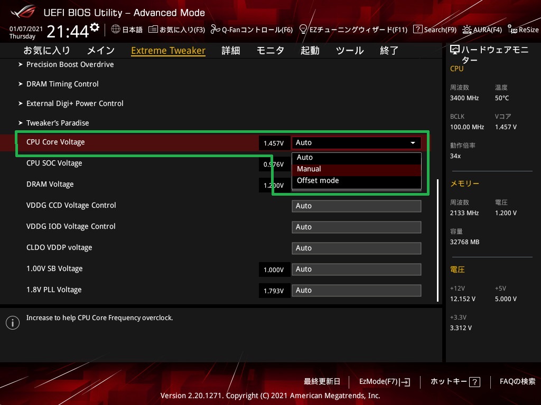This screenshot has width=541, height=405.
Task: Click the 1.793V PLL voltage value
Action: click(274, 291)
